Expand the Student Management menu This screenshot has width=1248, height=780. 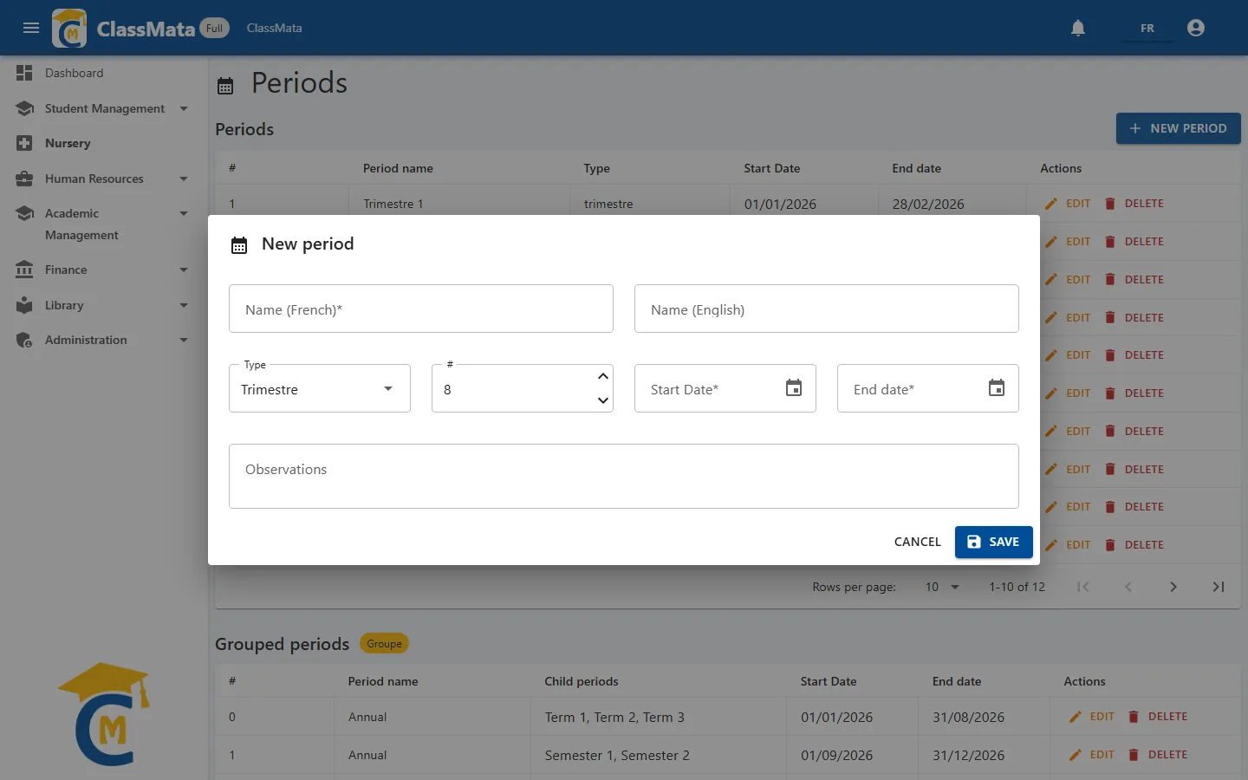click(x=184, y=108)
